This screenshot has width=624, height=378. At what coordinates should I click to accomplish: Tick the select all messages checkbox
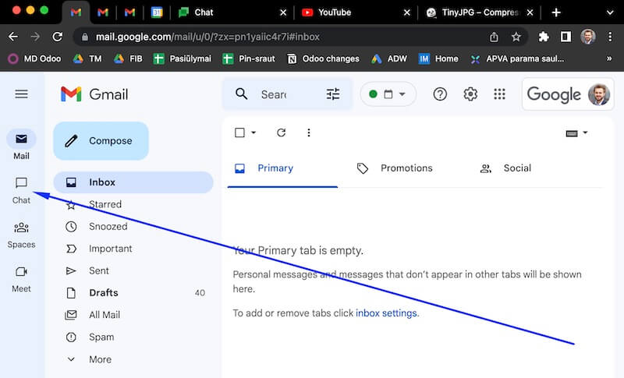(239, 132)
